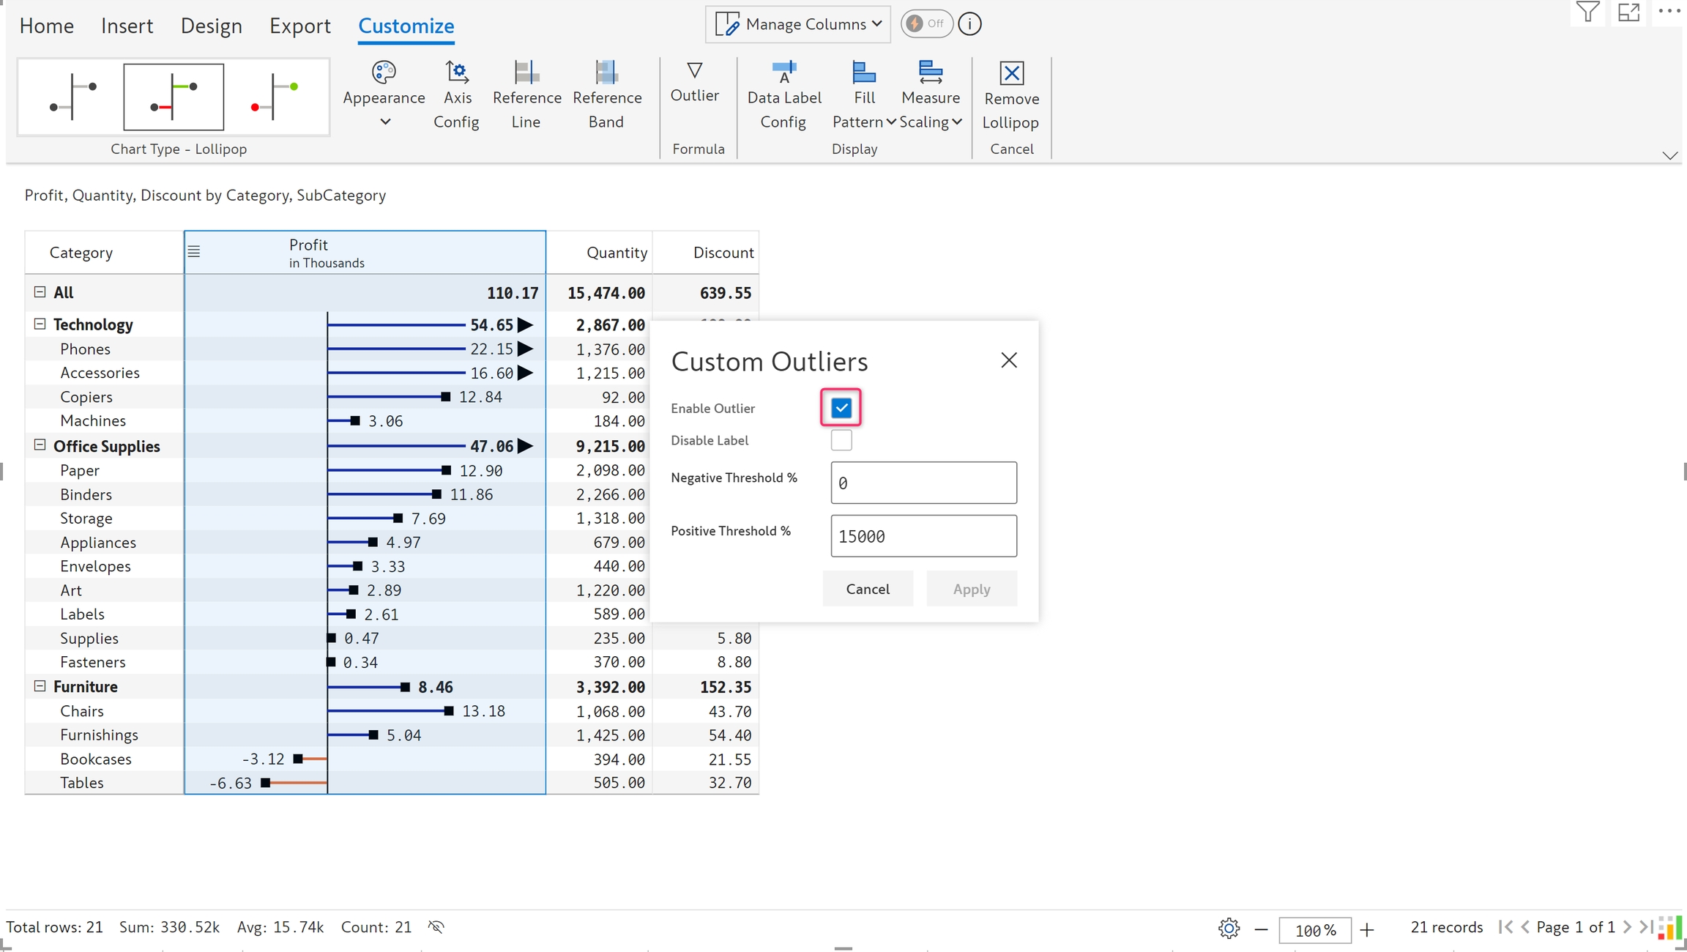Open the settings gear in status bar
1687x952 pixels.
[1229, 929]
